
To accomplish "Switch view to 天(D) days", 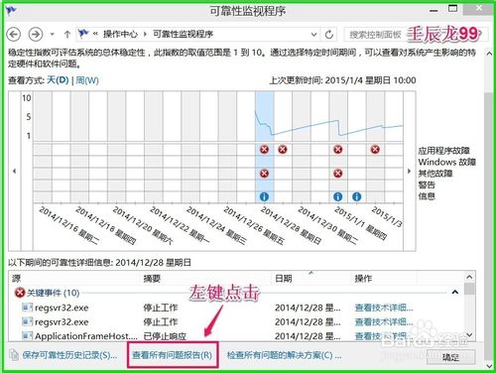I will pos(58,80).
